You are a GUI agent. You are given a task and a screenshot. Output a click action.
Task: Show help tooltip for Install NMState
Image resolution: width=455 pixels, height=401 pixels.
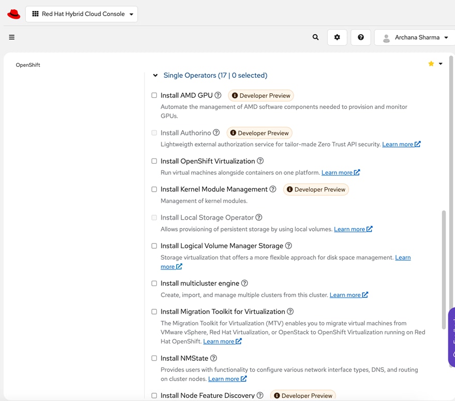click(x=214, y=358)
